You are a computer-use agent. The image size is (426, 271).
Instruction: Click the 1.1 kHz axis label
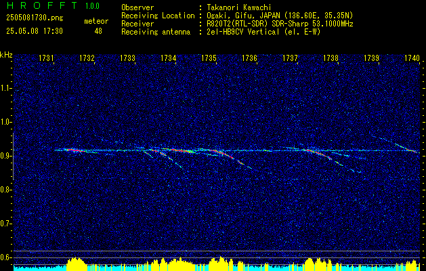pos(6,88)
